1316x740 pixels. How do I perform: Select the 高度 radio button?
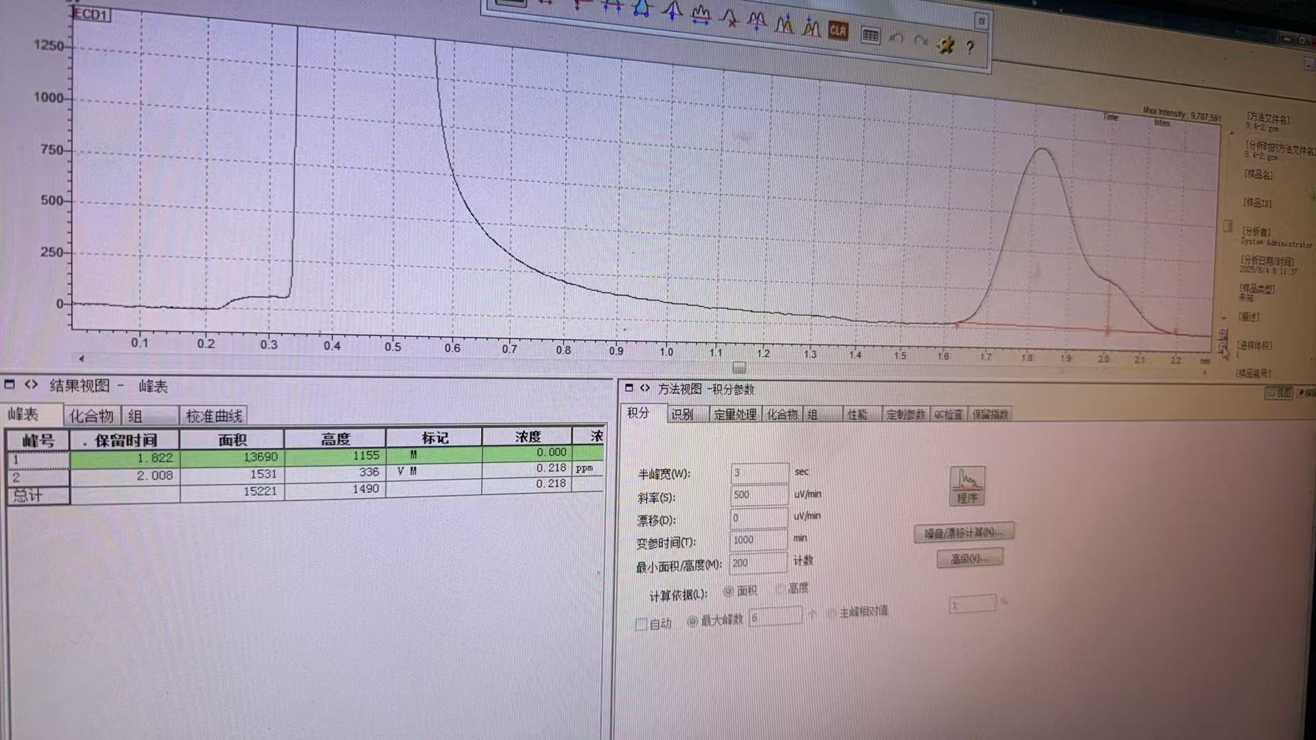click(781, 589)
